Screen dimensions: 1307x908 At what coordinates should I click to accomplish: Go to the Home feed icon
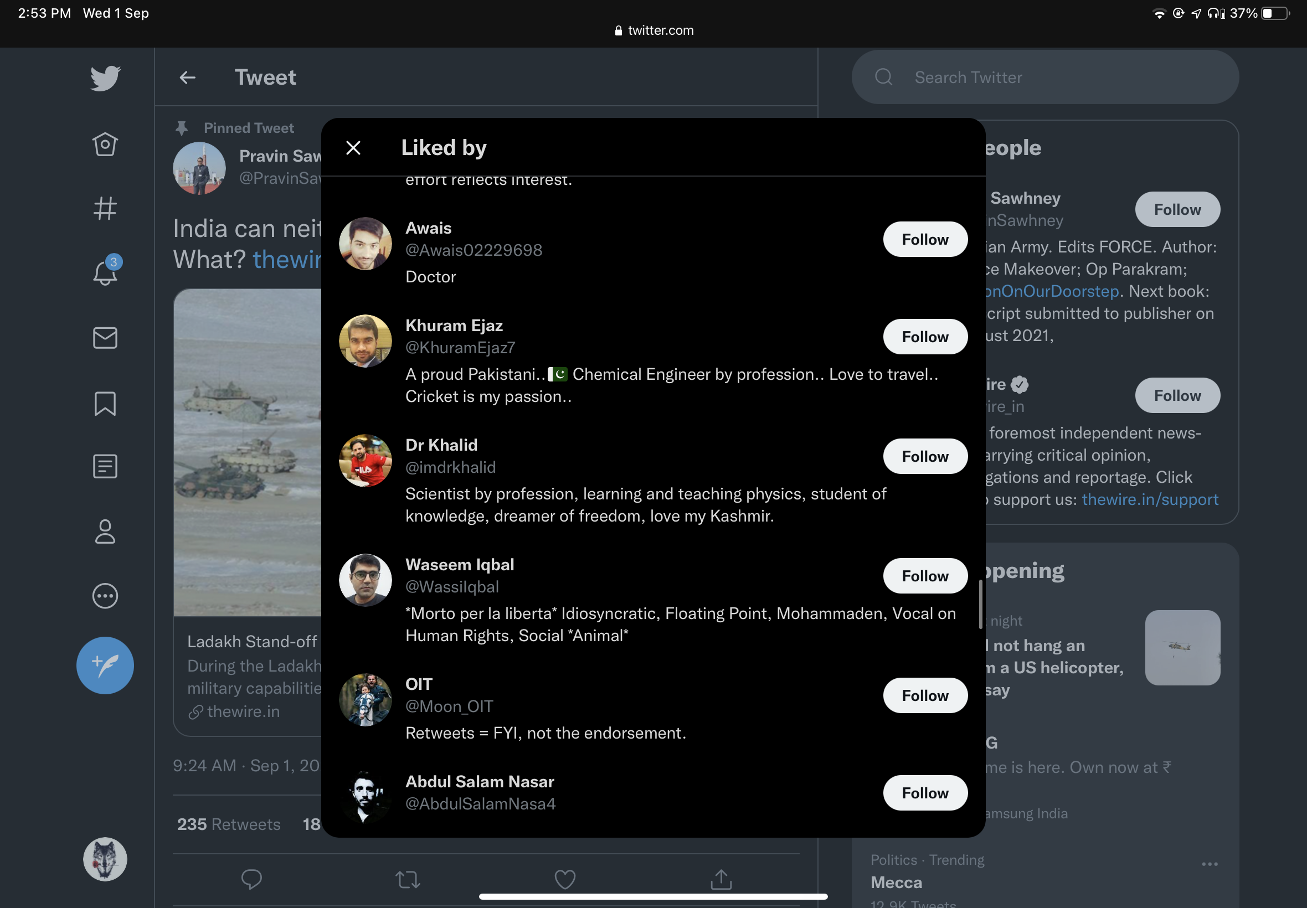pyautogui.click(x=105, y=144)
